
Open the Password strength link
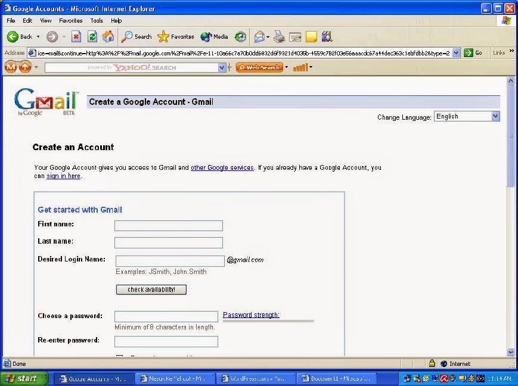click(x=251, y=315)
